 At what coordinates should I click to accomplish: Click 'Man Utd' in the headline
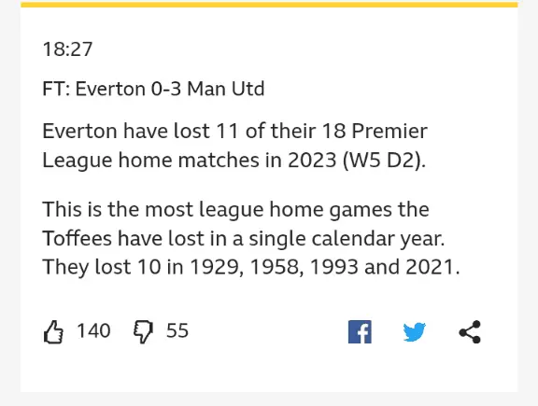pyautogui.click(x=226, y=89)
